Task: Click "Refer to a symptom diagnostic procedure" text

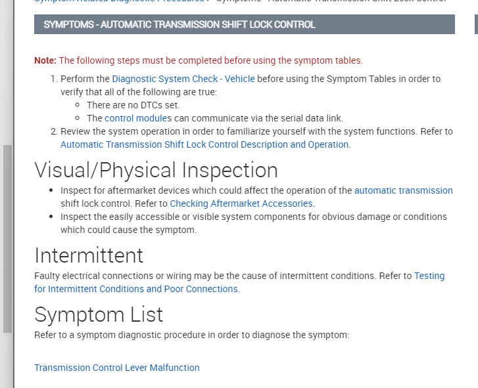Action: tap(191, 335)
